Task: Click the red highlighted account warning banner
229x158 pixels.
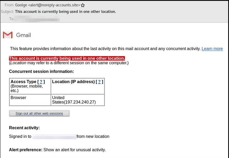Action: [x=67, y=58]
